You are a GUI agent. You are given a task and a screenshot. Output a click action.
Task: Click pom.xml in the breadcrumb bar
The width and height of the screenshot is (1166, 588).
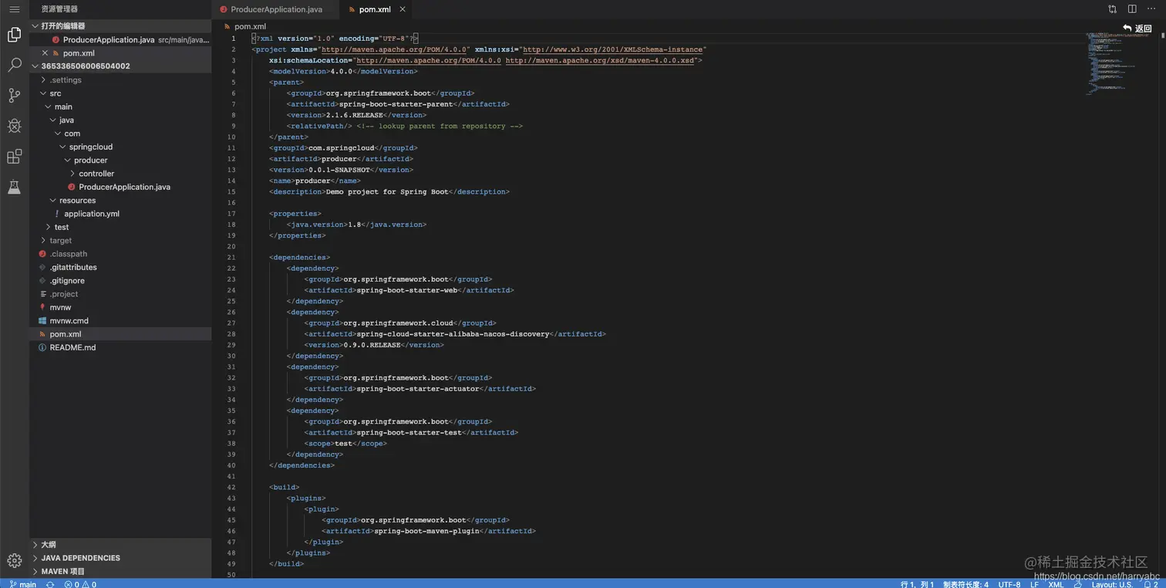pyautogui.click(x=250, y=26)
